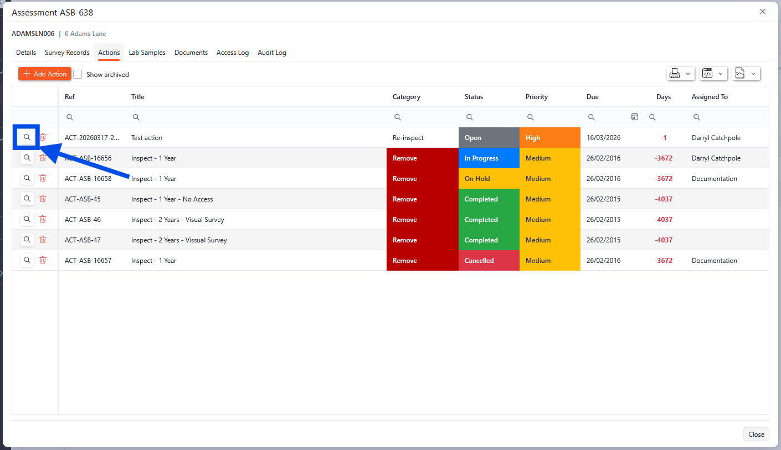
Task: Go to the Lab Samples tab
Action: [147, 53]
